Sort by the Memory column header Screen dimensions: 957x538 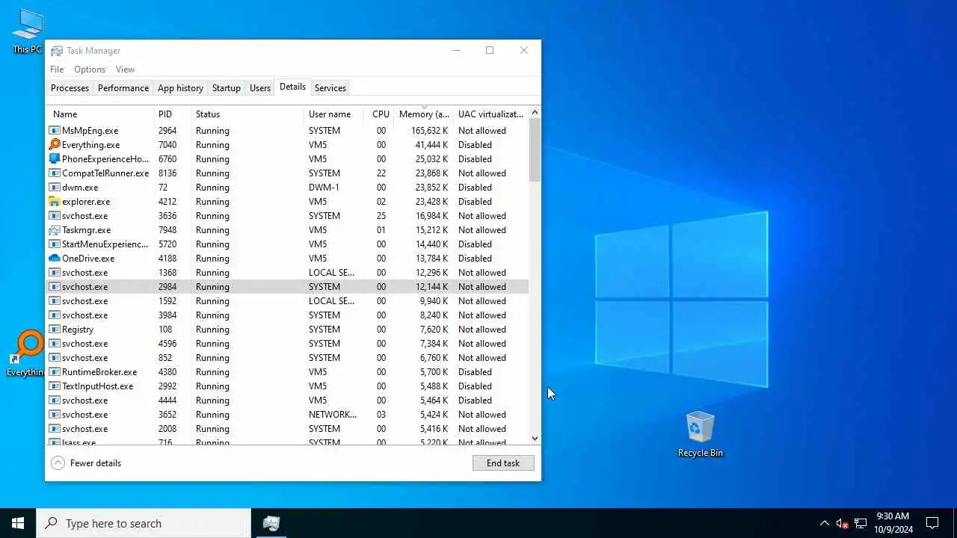click(x=424, y=114)
